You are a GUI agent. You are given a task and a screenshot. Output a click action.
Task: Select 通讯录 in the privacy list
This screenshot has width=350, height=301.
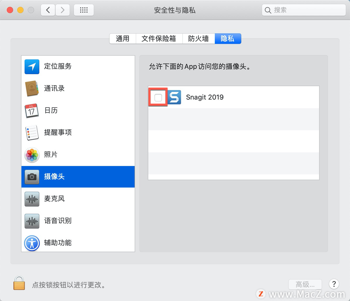pos(78,89)
